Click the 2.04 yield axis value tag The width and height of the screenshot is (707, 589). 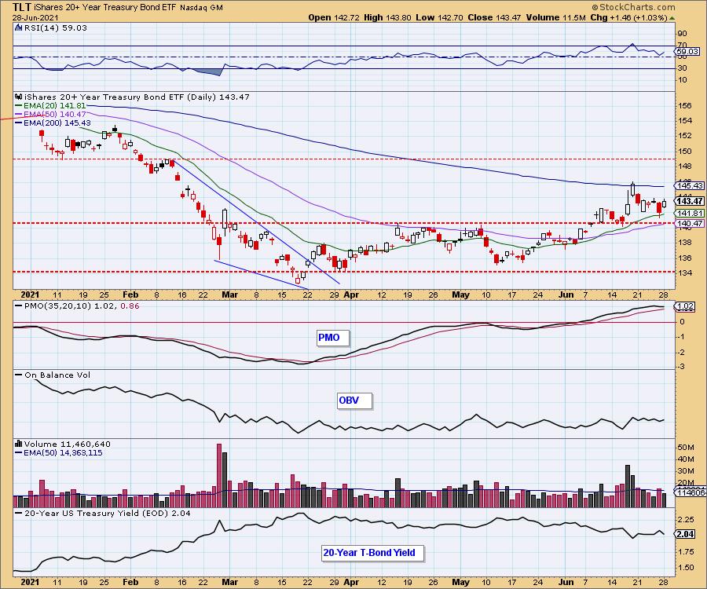pyautogui.click(x=685, y=534)
